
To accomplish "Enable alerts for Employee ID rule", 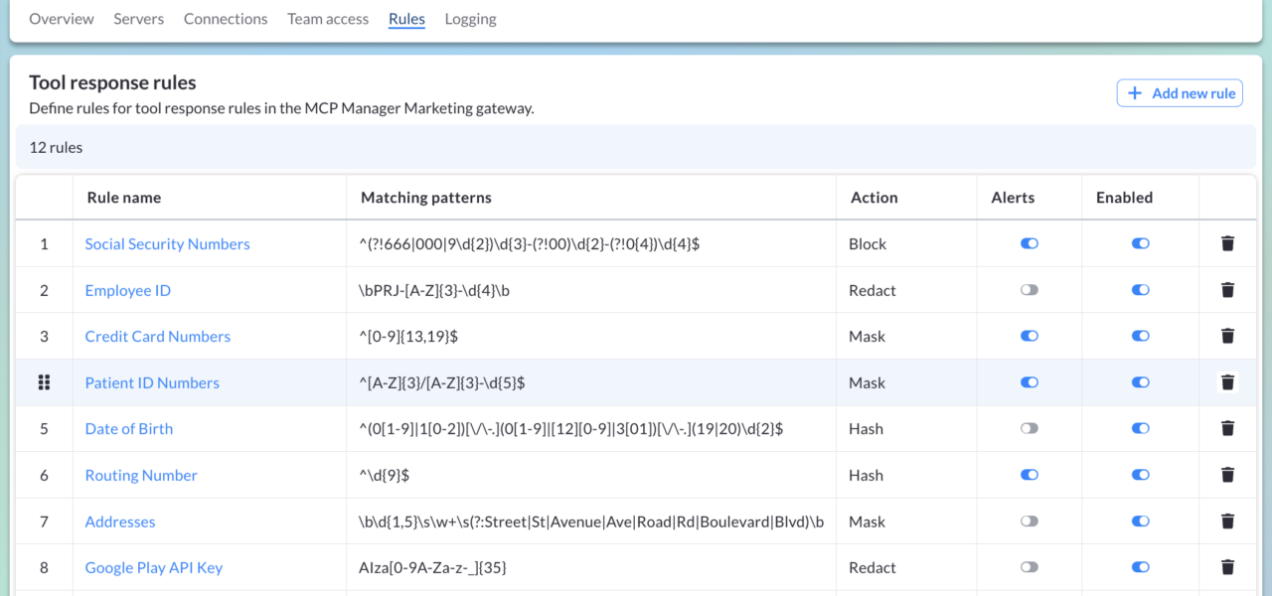I will tap(1030, 290).
